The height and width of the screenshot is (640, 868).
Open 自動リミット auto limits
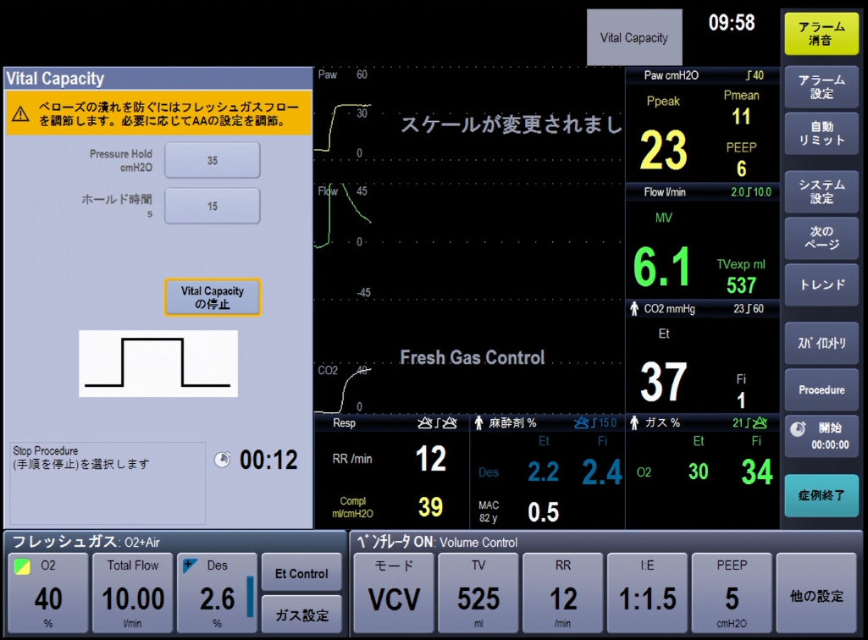point(821,134)
